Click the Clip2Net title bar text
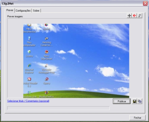The height and width of the screenshot is (122, 149). pyautogui.click(x=8, y=4)
